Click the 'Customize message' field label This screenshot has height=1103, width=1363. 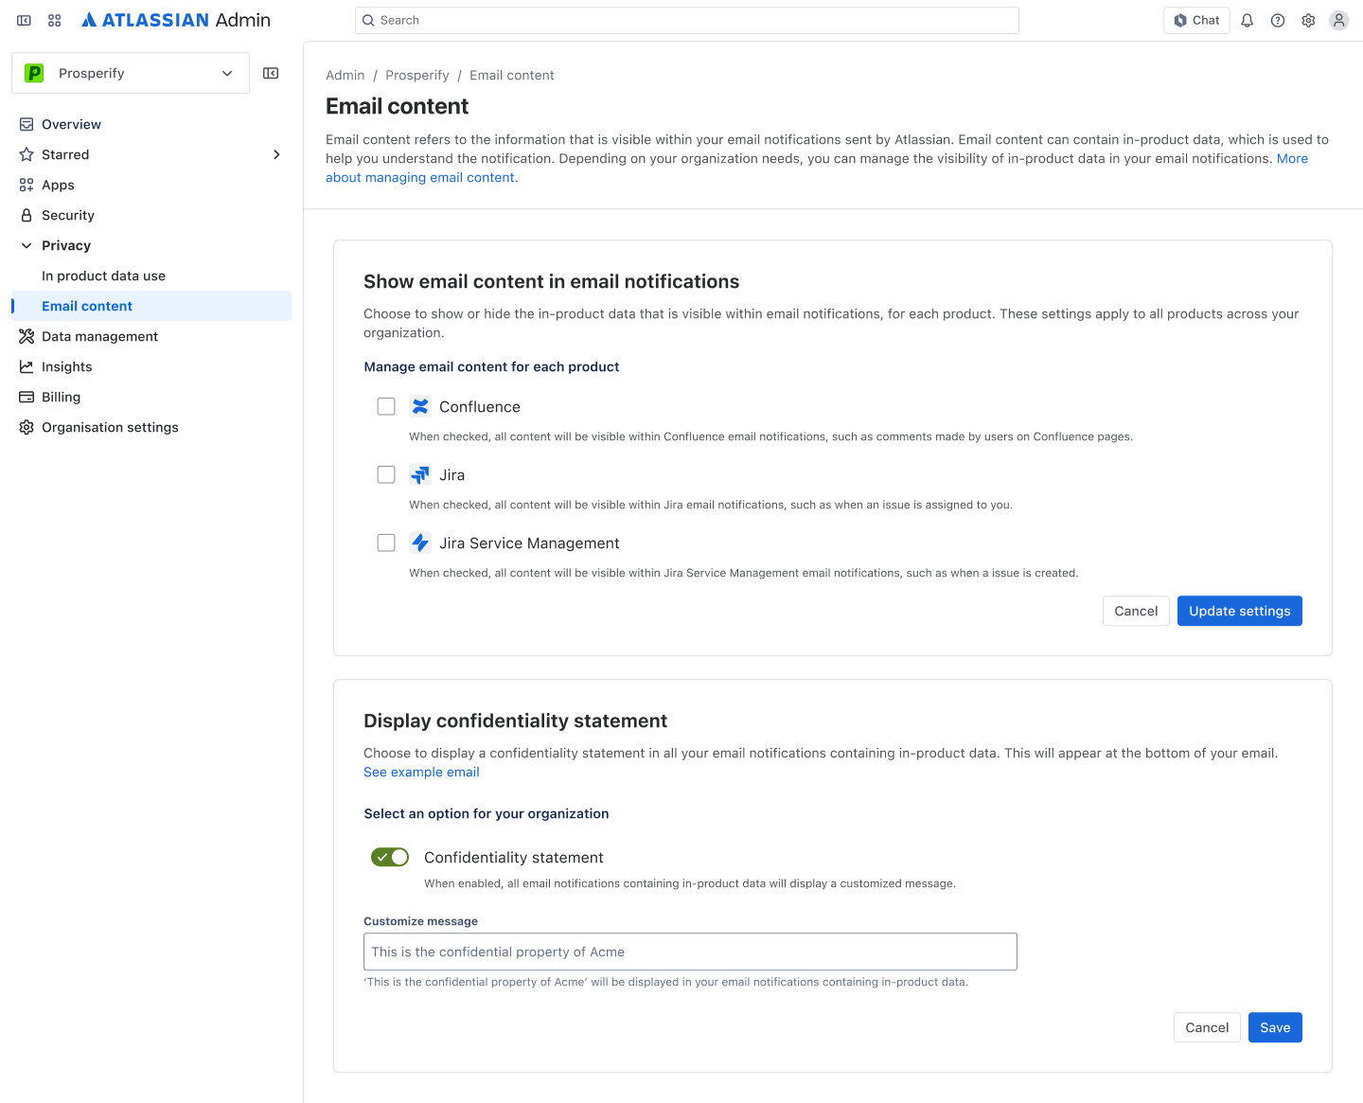420,921
